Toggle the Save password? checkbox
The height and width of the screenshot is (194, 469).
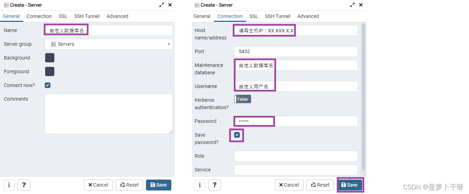pyautogui.click(x=237, y=135)
